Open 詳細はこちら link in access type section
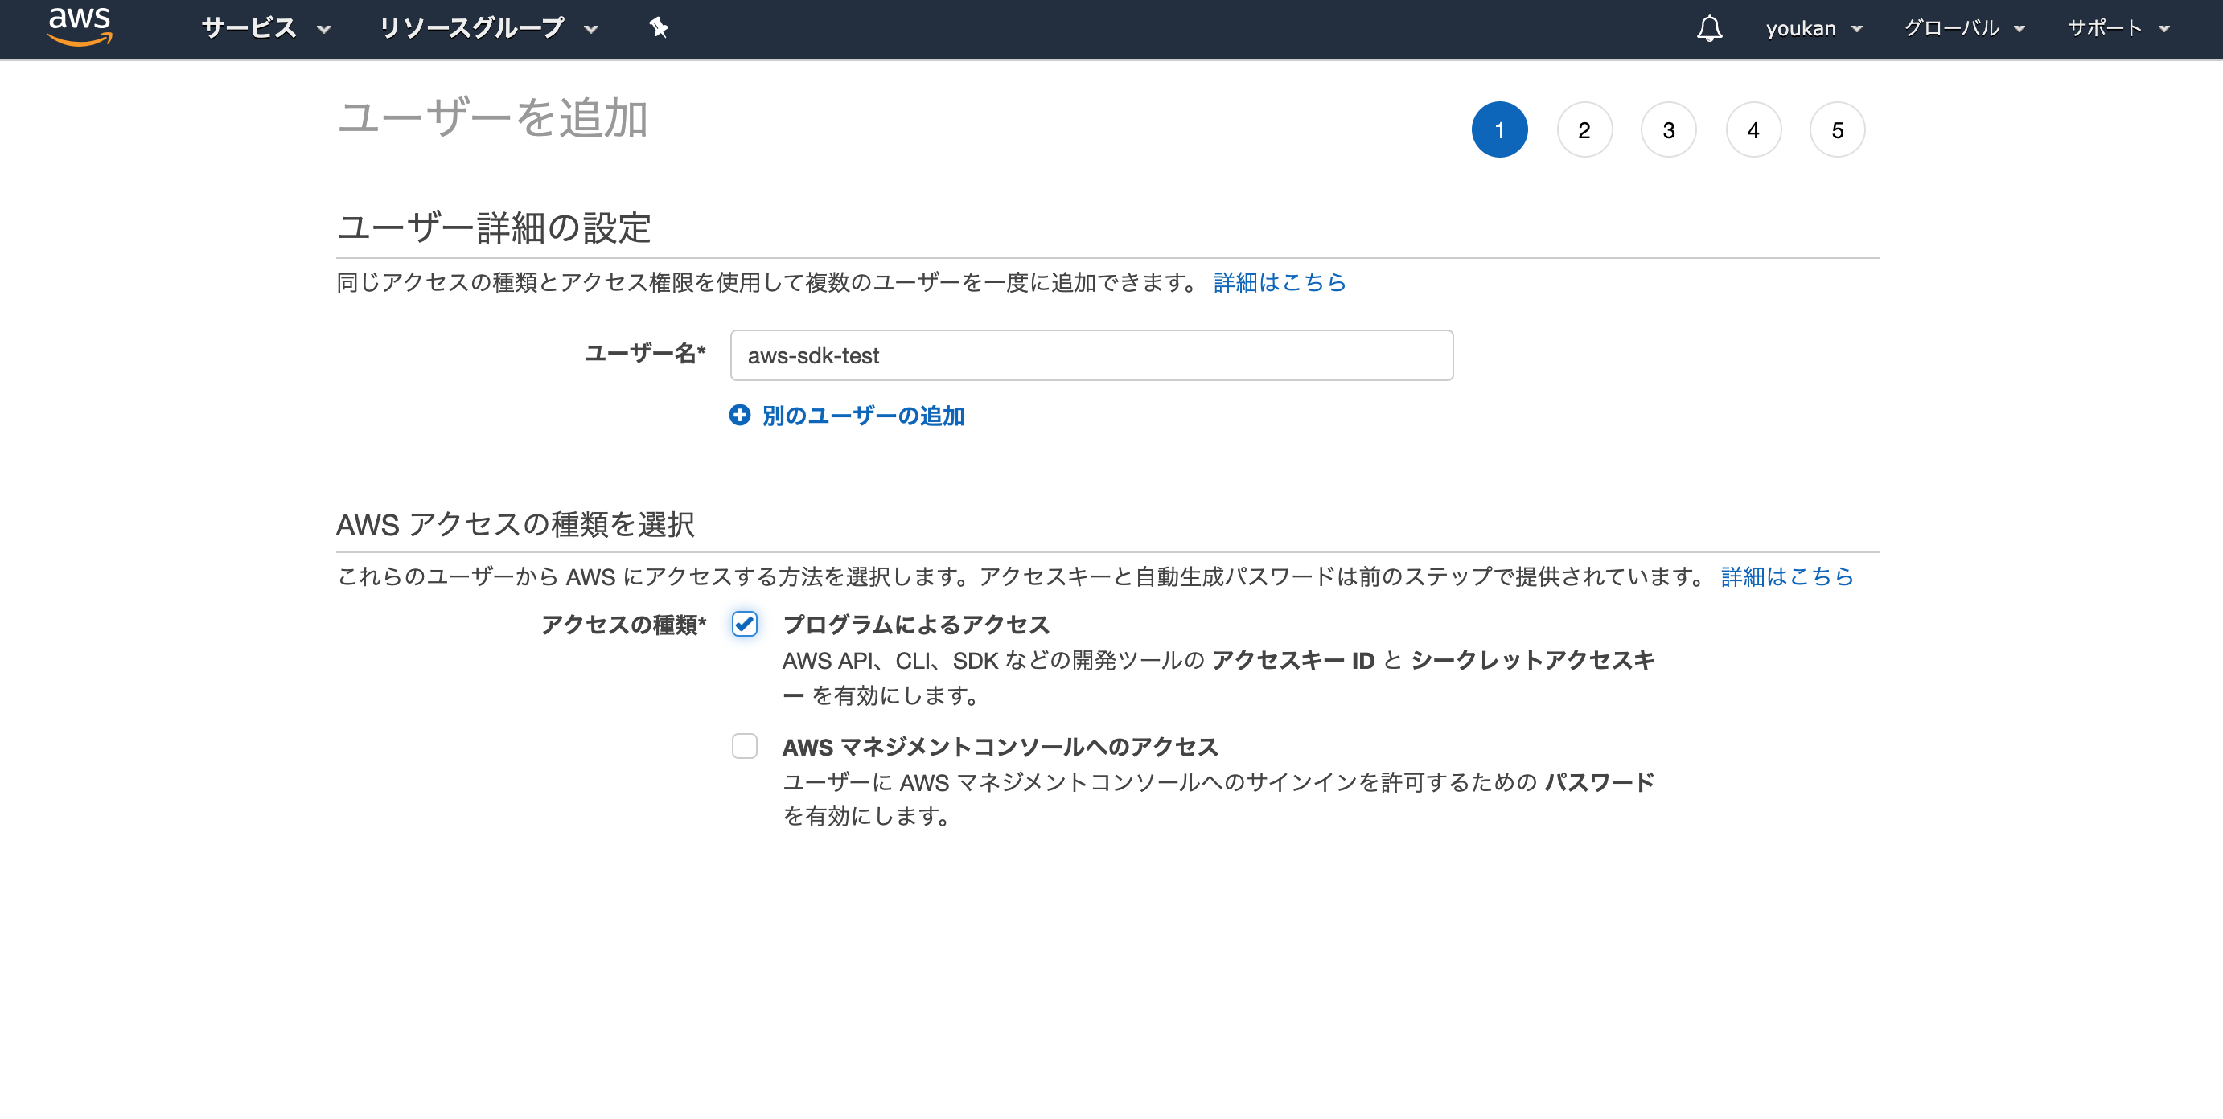The height and width of the screenshot is (1119, 2223). [x=1786, y=576]
